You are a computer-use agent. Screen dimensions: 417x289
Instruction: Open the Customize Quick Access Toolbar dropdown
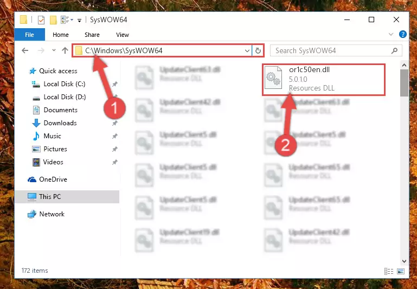79,20
